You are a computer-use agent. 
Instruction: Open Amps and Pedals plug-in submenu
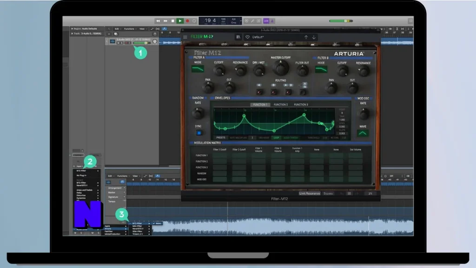point(87,190)
